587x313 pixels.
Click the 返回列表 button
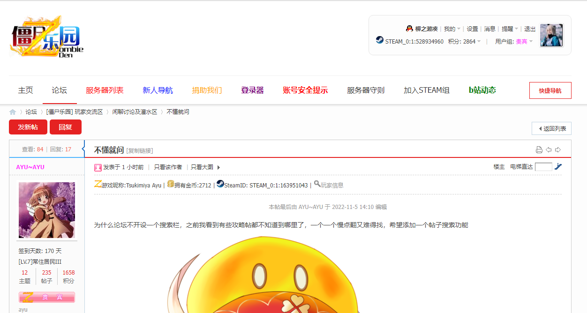[551, 128]
